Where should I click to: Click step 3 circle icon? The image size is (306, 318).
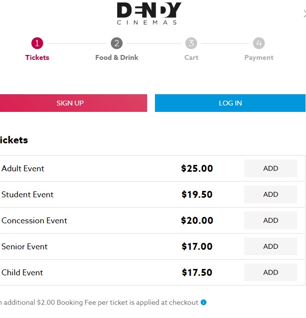(x=191, y=43)
